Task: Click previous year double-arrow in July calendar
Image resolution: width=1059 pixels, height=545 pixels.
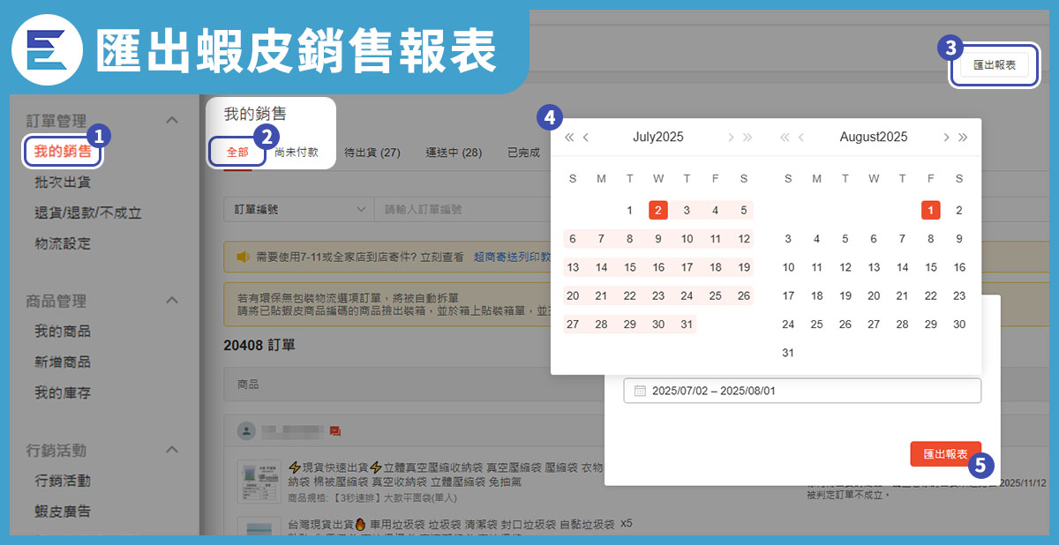Action: pyautogui.click(x=569, y=138)
